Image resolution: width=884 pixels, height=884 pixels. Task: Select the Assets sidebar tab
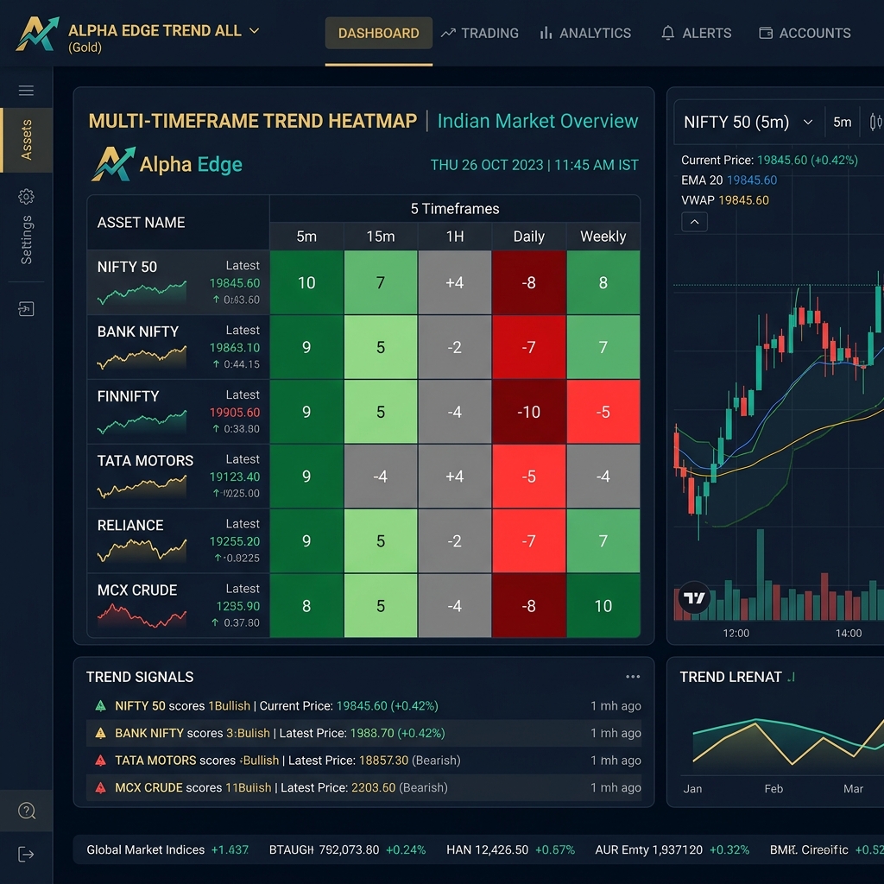point(27,140)
